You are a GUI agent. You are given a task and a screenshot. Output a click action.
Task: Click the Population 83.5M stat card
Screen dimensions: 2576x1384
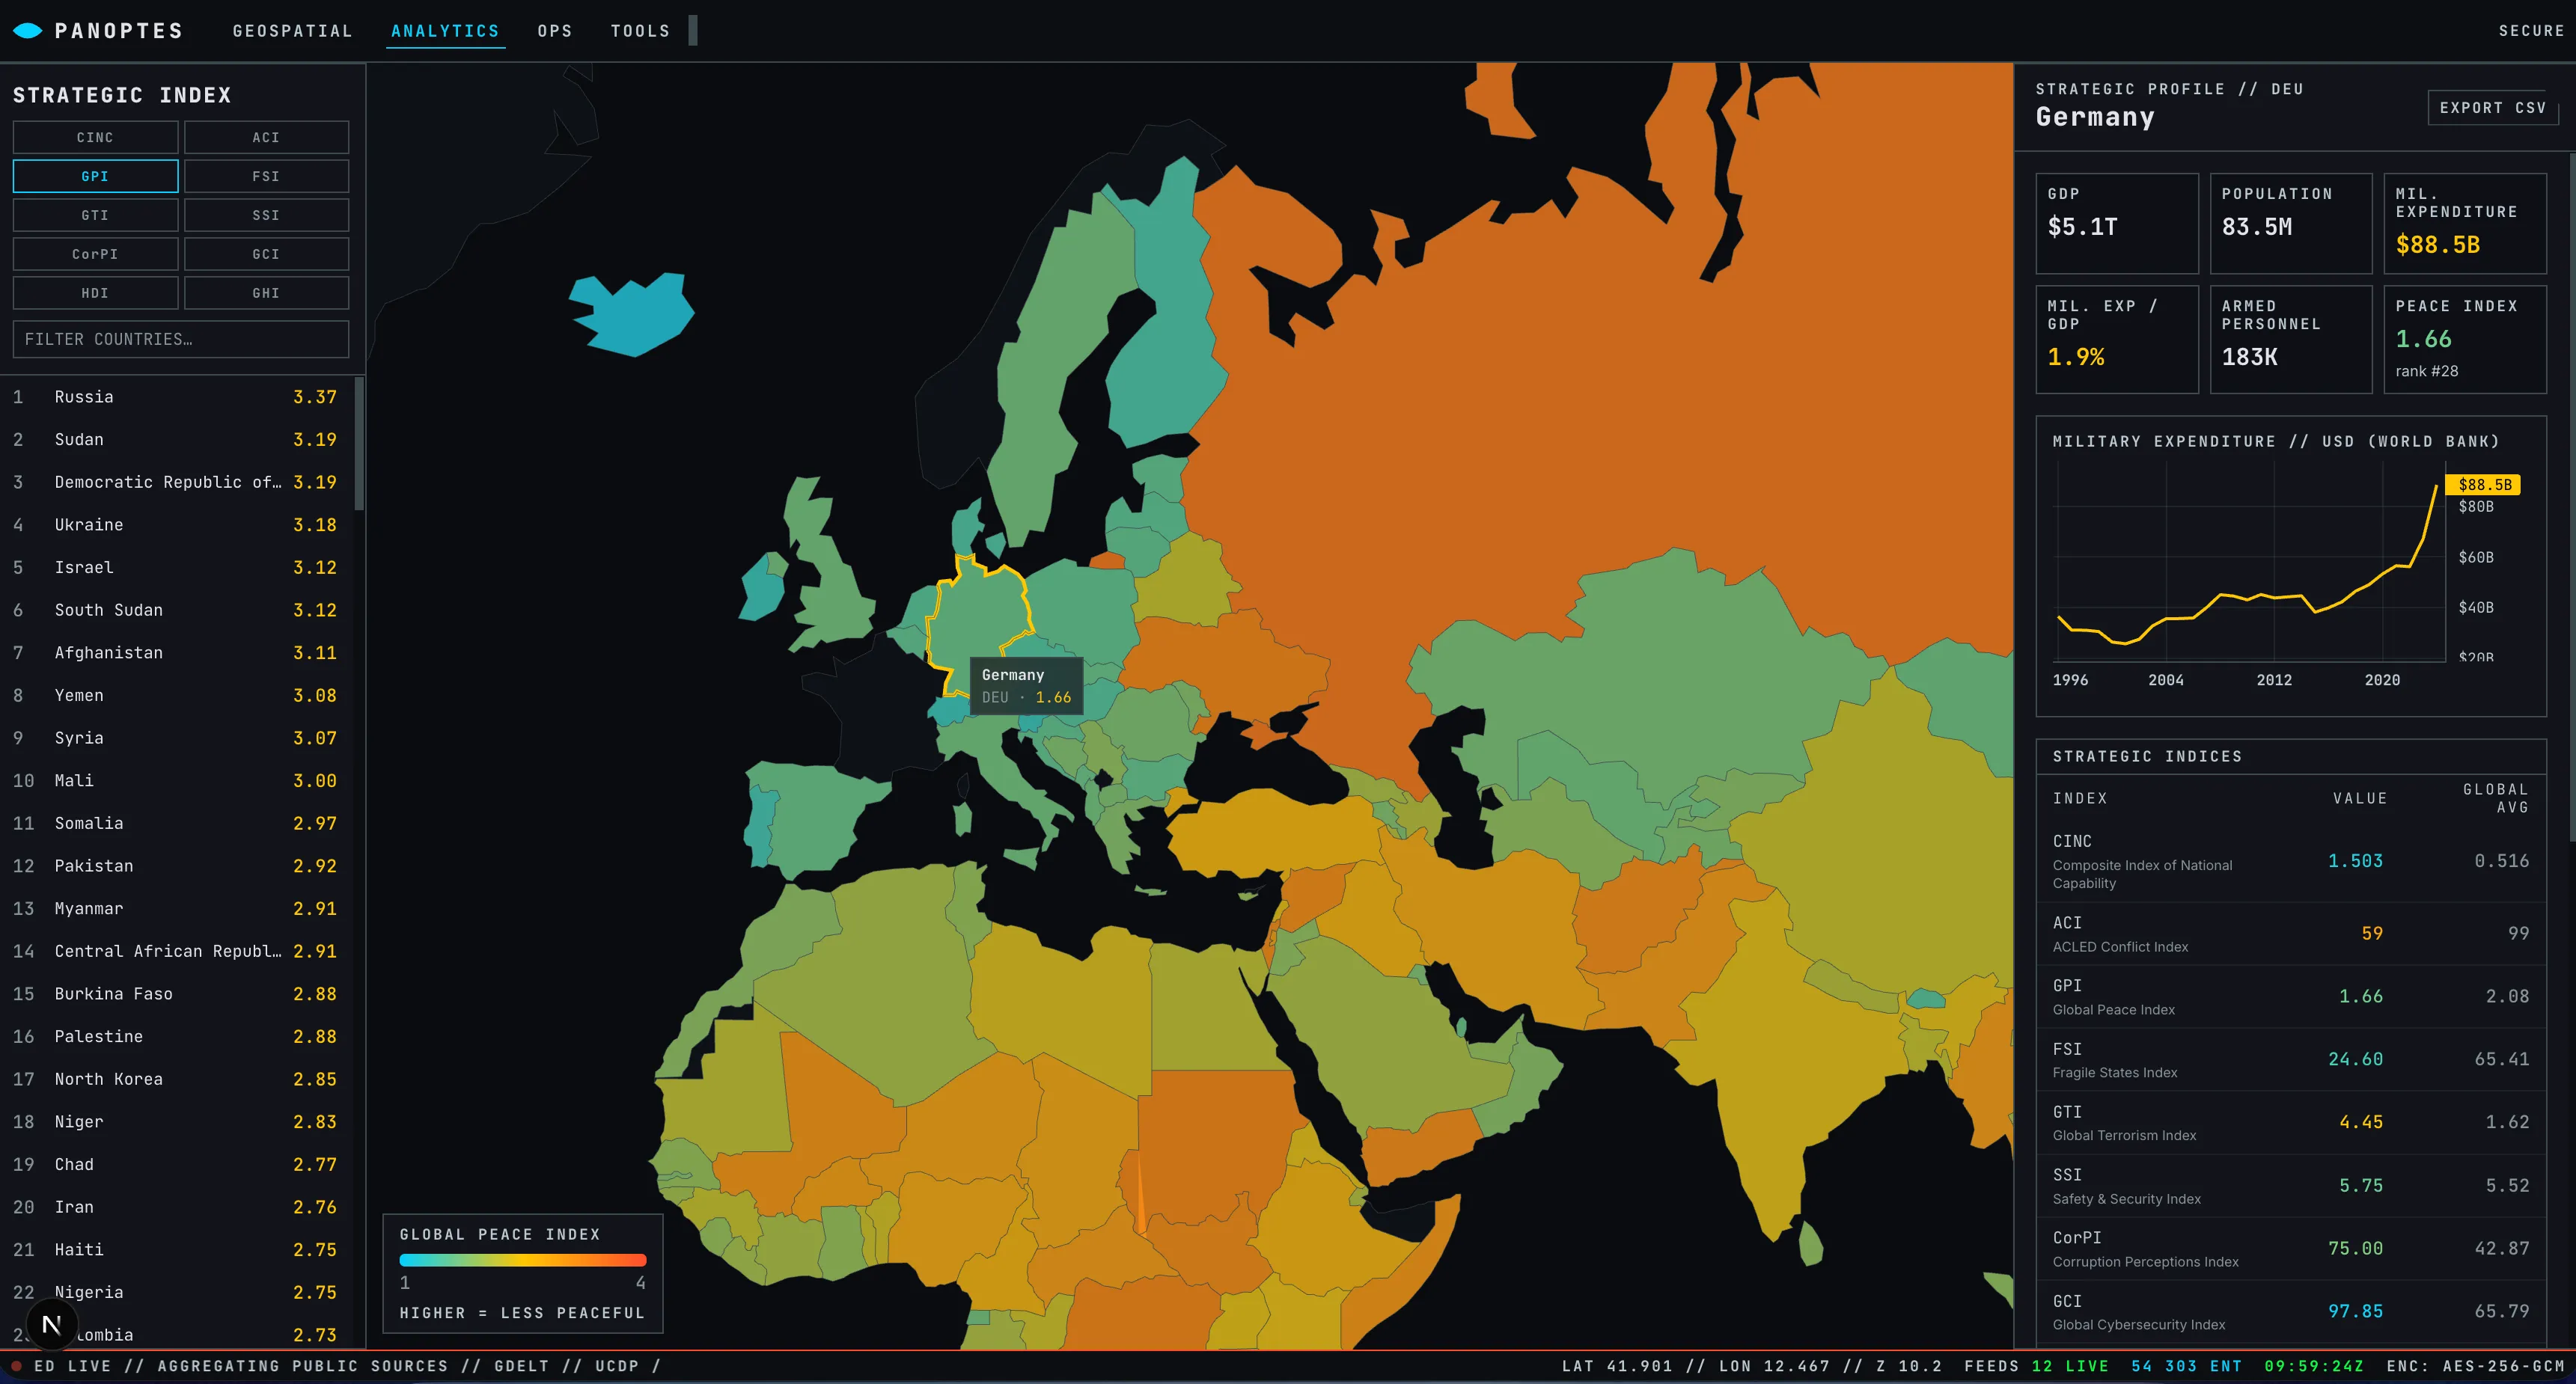click(2291, 223)
